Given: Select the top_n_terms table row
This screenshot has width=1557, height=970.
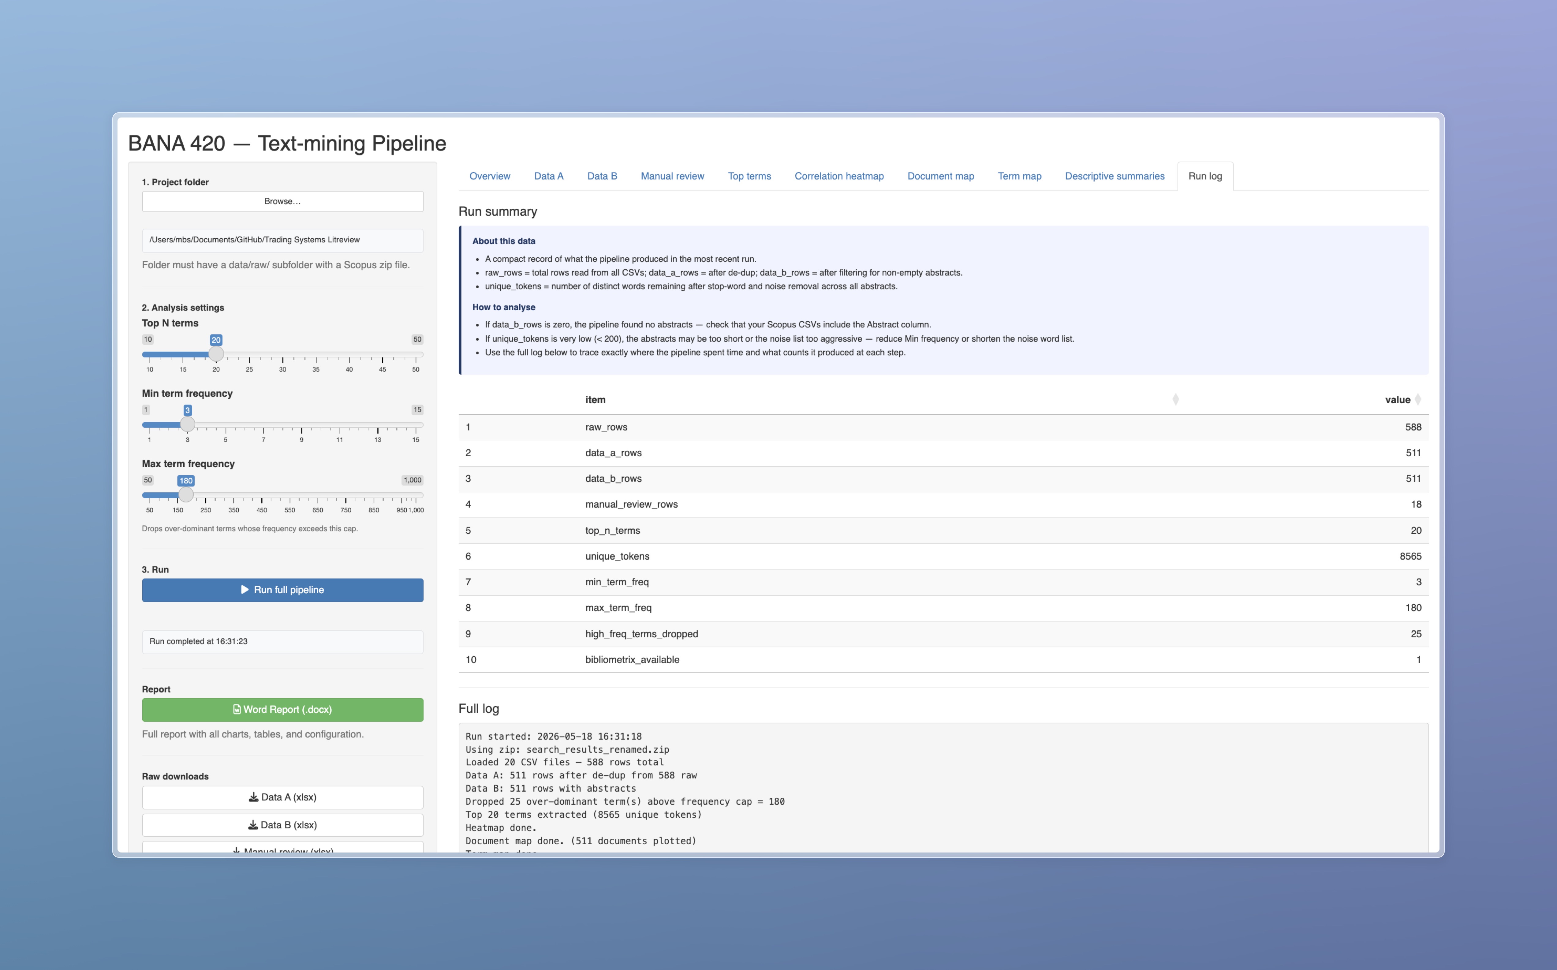Looking at the screenshot, I should [943, 531].
